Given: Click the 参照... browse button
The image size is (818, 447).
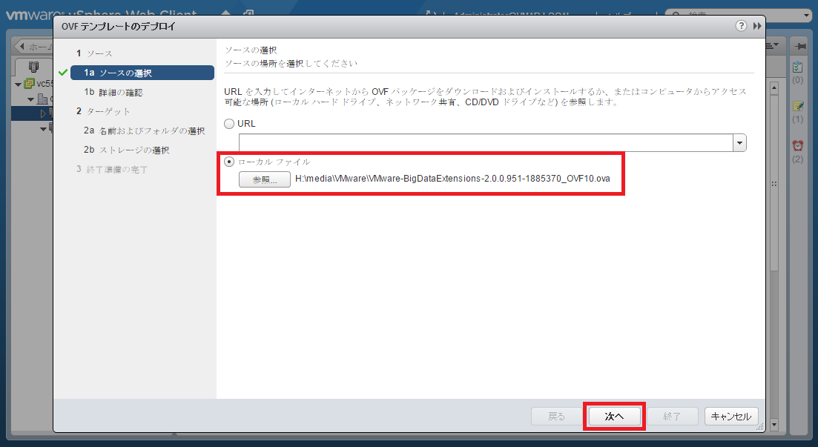Looking at the screenshot, I should coord(265,179).
